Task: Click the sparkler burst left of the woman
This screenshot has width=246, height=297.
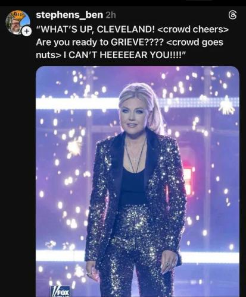Action: click(x=74, y=147)
